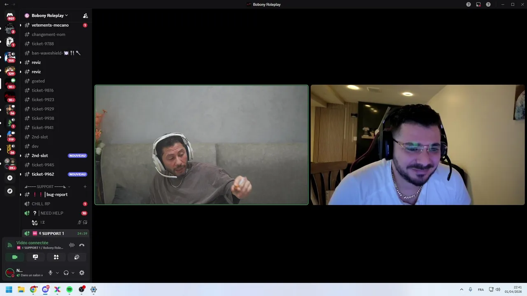
Task: Focus the video tile with white t-shirt
Action: 417,145
